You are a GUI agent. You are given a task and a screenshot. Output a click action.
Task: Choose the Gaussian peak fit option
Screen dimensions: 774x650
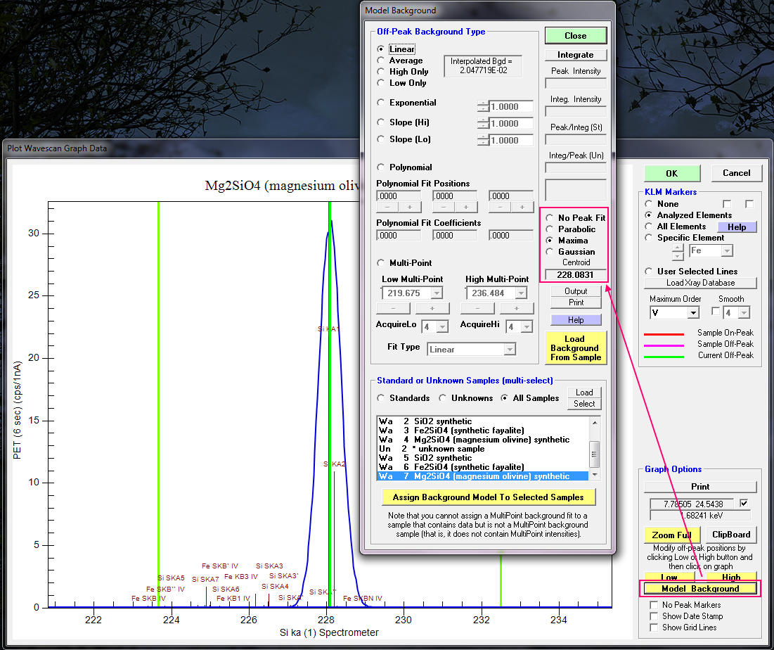click(550, 252)
